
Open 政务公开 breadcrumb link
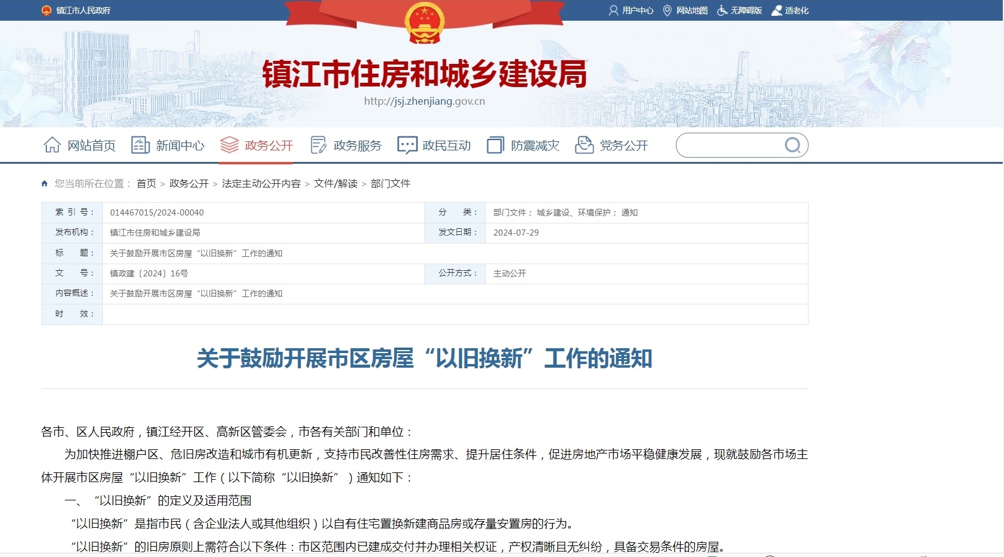[189, 183]
